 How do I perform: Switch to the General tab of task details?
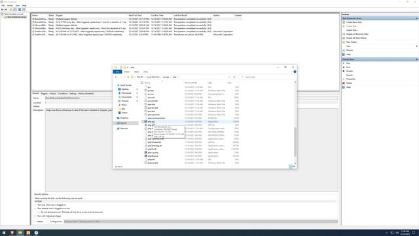35,94
